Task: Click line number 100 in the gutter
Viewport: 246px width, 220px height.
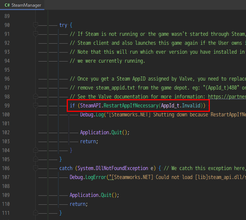Action: tap(6, 114)
